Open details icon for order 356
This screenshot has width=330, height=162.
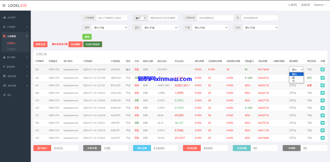(x=322, y=123)
